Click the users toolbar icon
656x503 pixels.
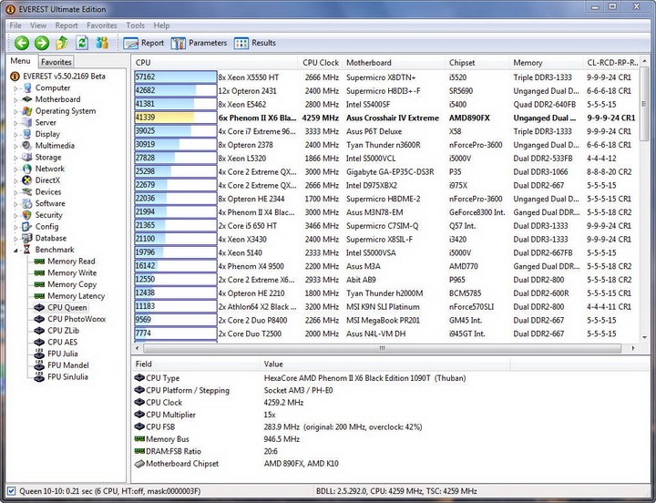(102, 43)
